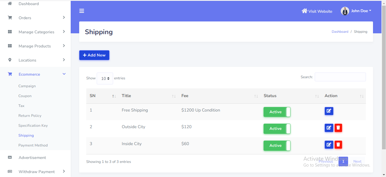
Task: Delete the Inside City shipping entry
Action: [x=338, y=145]
